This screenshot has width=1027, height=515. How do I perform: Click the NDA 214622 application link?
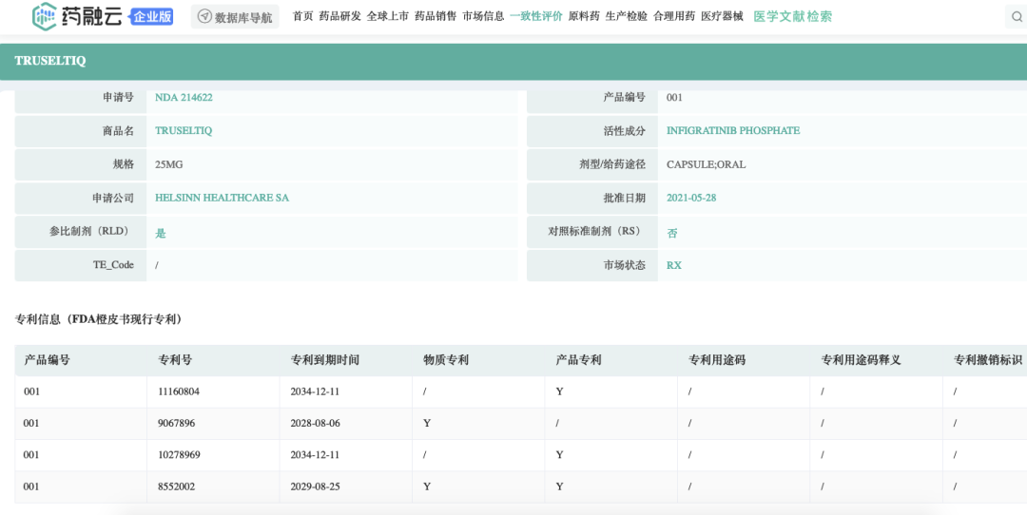(184, 98)
